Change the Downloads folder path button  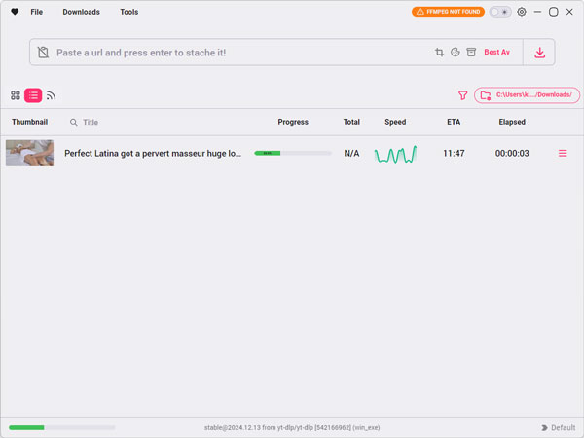(527, 95)
